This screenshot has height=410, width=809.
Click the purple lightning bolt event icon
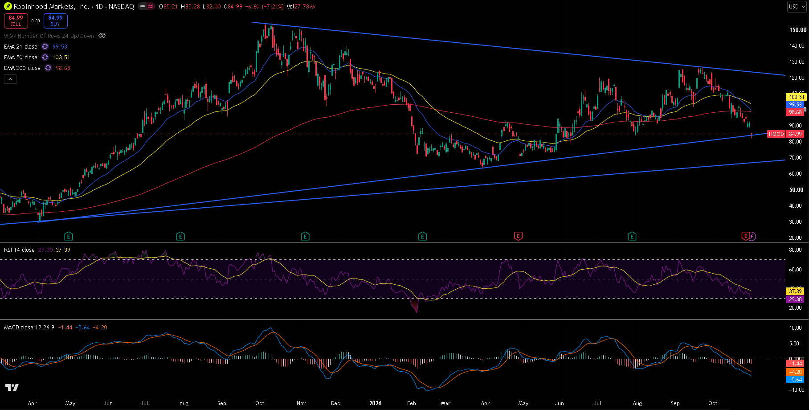(x=752, y=236)
